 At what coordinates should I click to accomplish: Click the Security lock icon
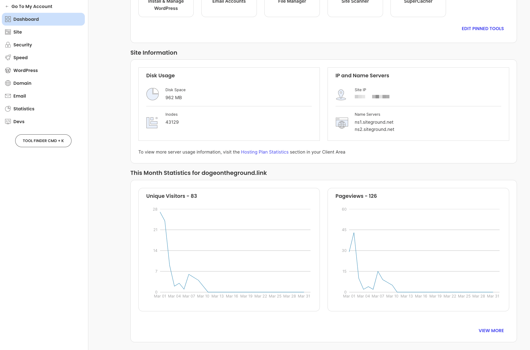click(8, 45)
